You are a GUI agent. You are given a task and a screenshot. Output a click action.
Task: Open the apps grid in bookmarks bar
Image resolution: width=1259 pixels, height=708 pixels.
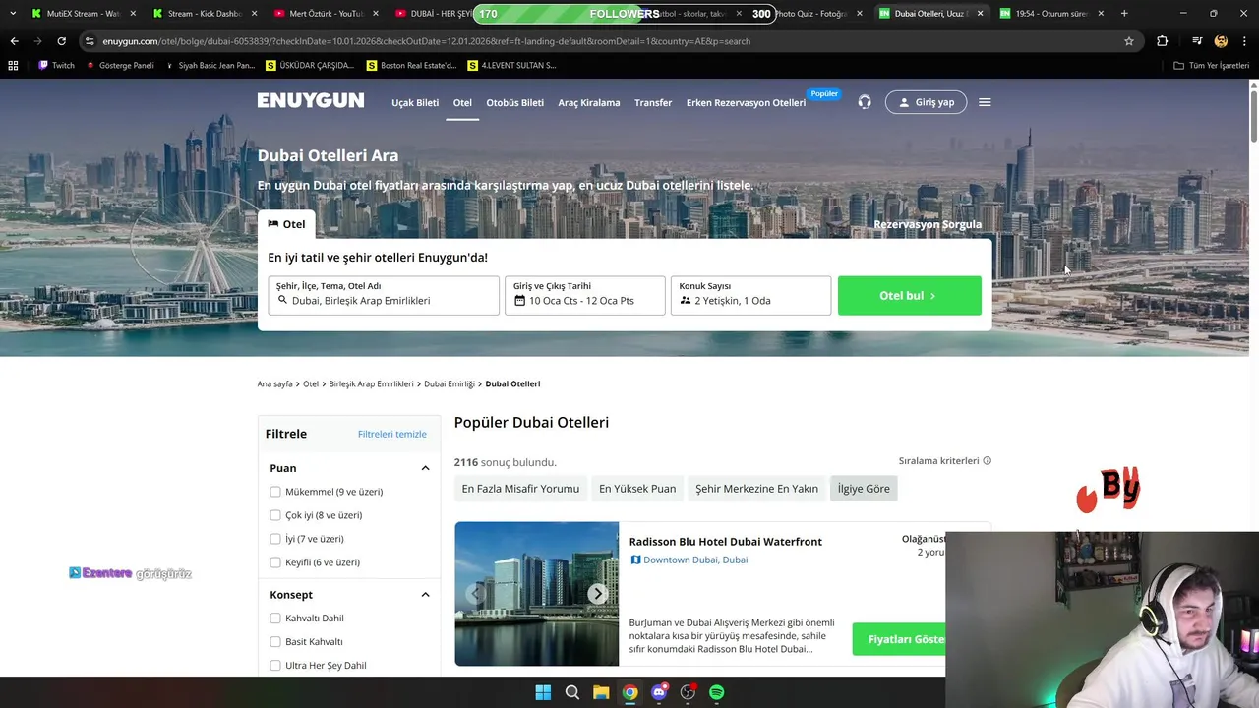click(x=13, y=65)
